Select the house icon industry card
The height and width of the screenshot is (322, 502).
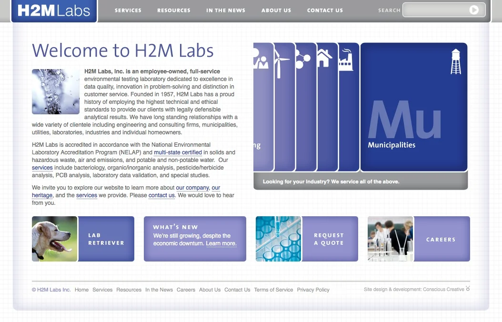327,107
